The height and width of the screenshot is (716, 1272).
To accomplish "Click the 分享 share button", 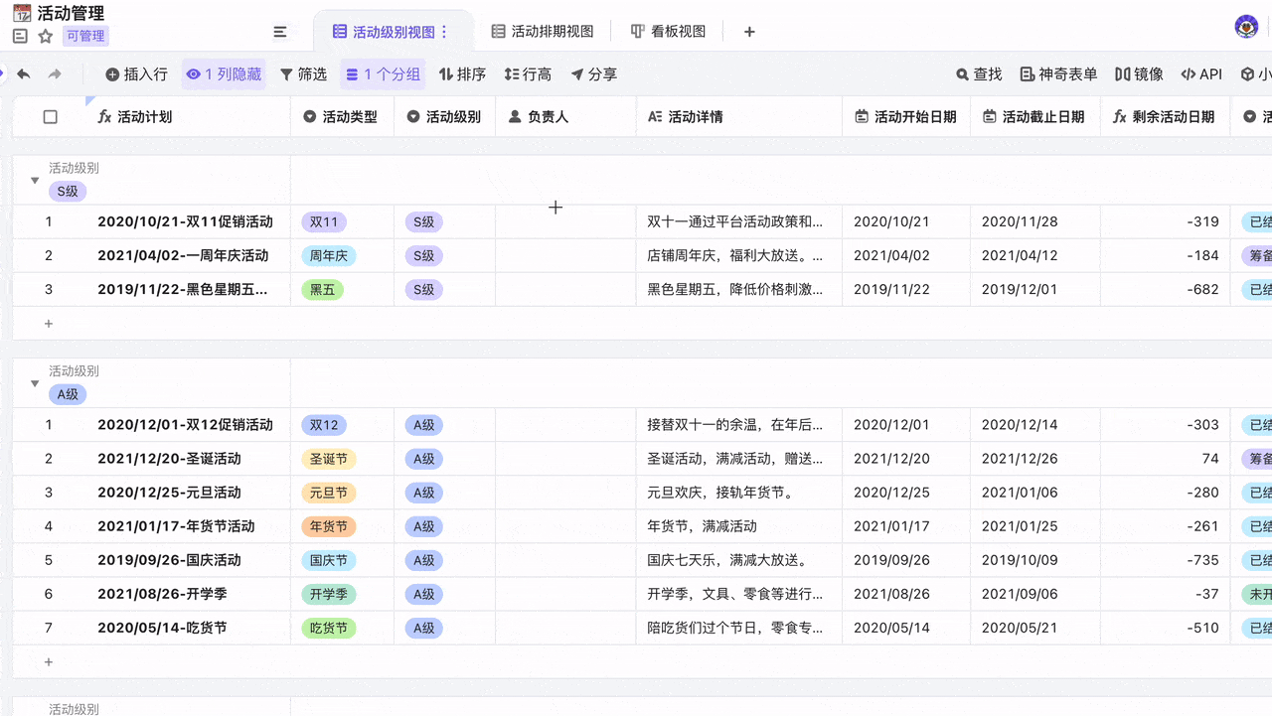I will coord(593,74).
